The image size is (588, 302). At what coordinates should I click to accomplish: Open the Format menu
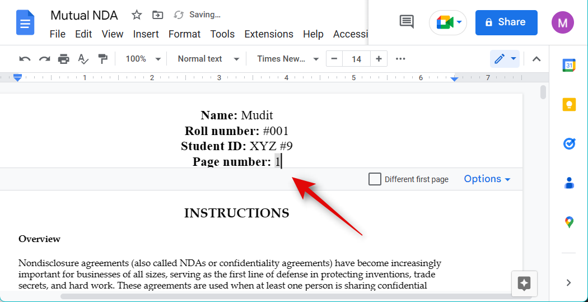184,34
